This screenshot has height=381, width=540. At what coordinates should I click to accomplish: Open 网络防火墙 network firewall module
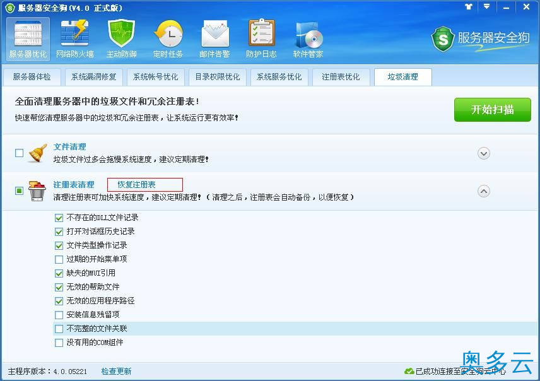pyautogui.click(x=74, y=39)
